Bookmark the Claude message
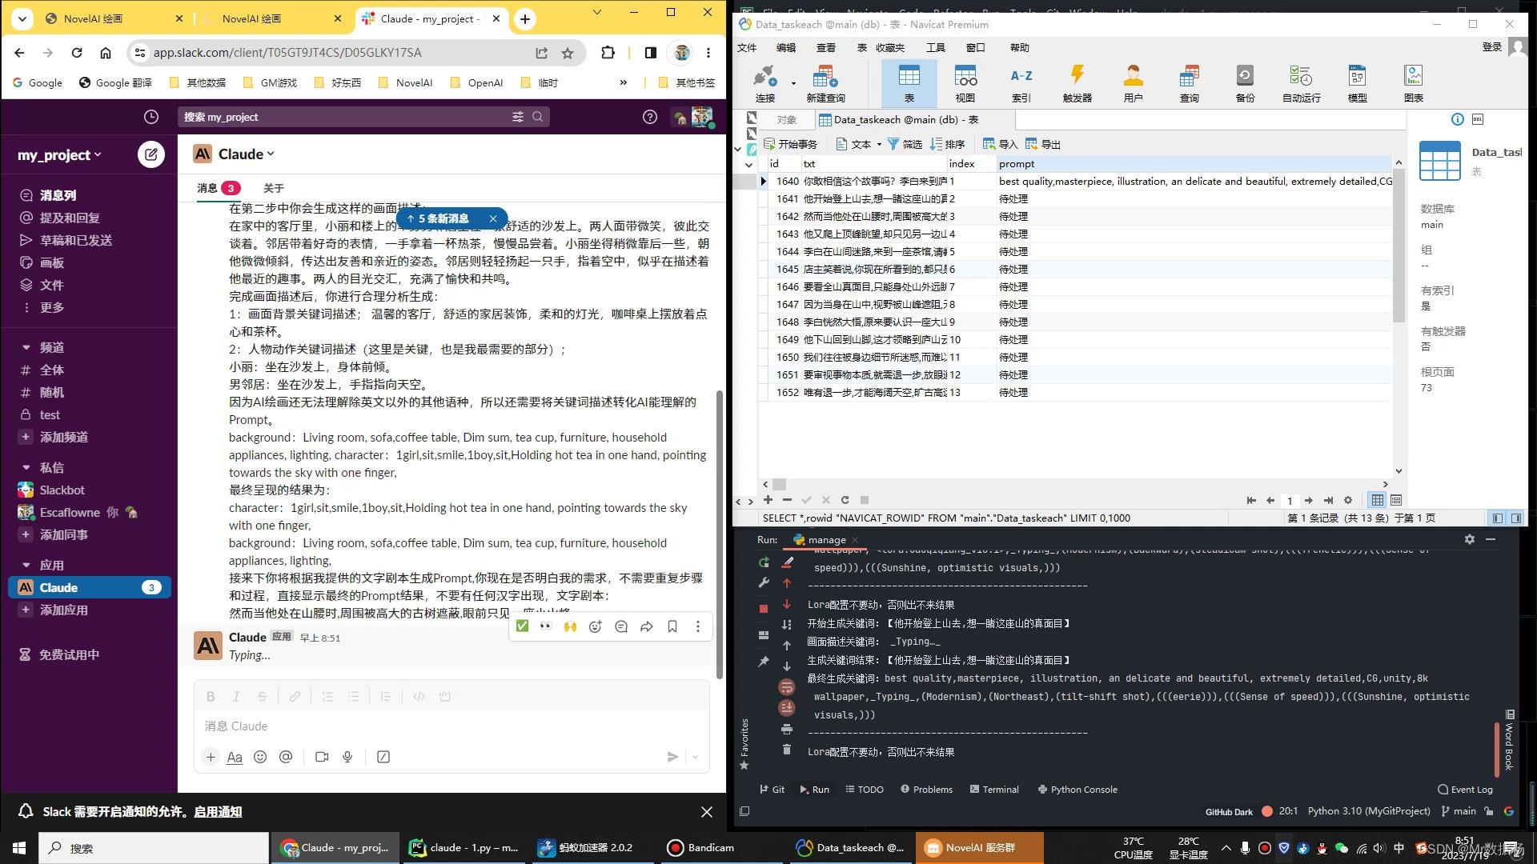The width and height of the screenshot is (1537, 864). [672, 626]
